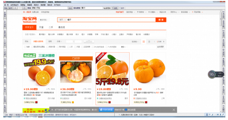Check the 天猫 filter checkbox
The width and height of the screenshot is (228, 120).
click(x=75, y=47)
